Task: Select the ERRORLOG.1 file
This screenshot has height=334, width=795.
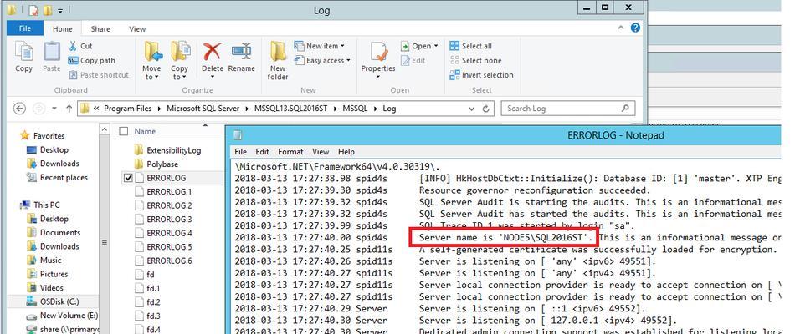Action: click(164, 192)
